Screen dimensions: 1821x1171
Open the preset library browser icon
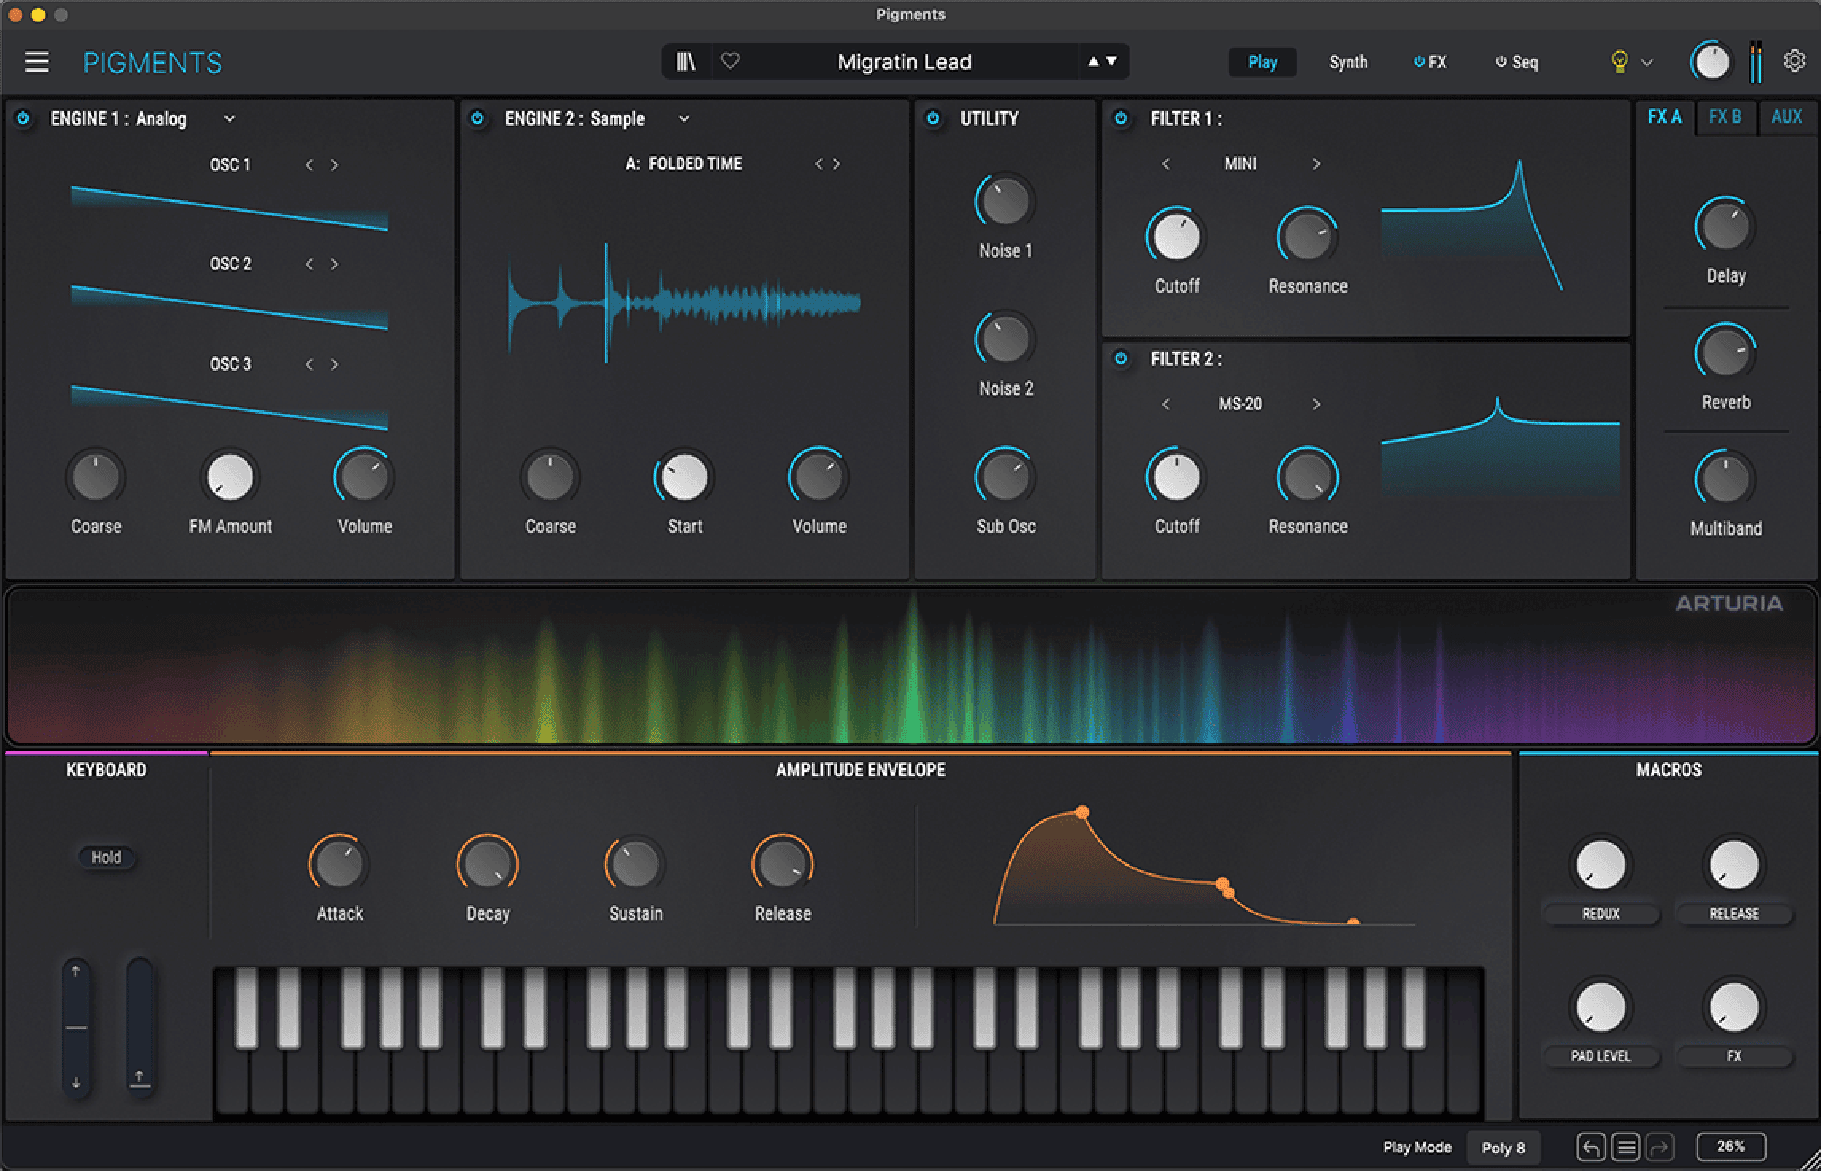pos(685,61)
